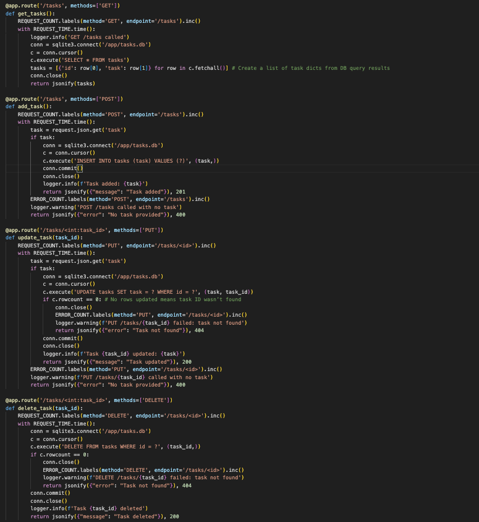479x522 pixels.
Task: Click the 'UPDATE tasks SET task = ?' statement
Action: pyautogui.click(x=148, y=292)
